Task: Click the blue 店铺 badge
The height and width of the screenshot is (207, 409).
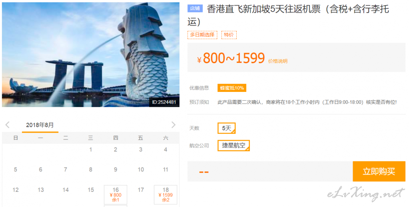Action: [x=195, y=9]
